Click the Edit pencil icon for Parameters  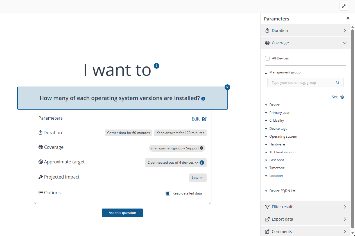coord(204,119)
